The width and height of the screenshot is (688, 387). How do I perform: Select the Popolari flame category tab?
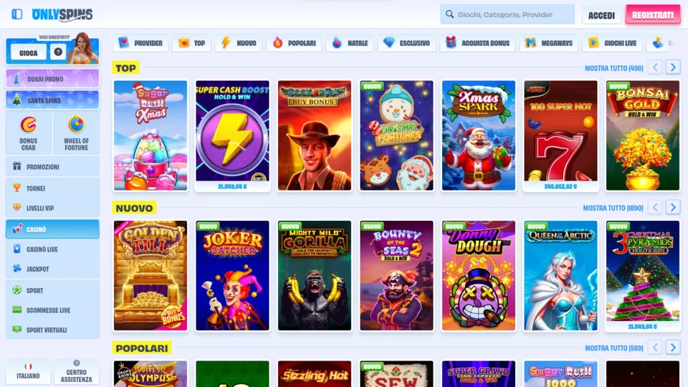294,43
